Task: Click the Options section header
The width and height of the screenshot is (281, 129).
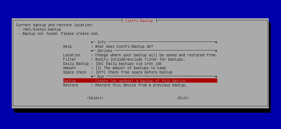Action: coord(105,51)
